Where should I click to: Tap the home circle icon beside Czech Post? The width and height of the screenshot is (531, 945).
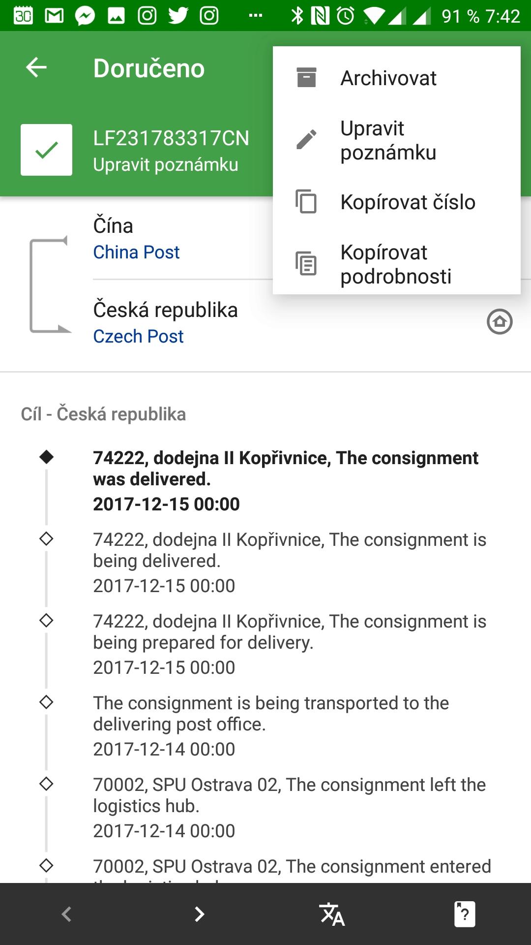500,322
